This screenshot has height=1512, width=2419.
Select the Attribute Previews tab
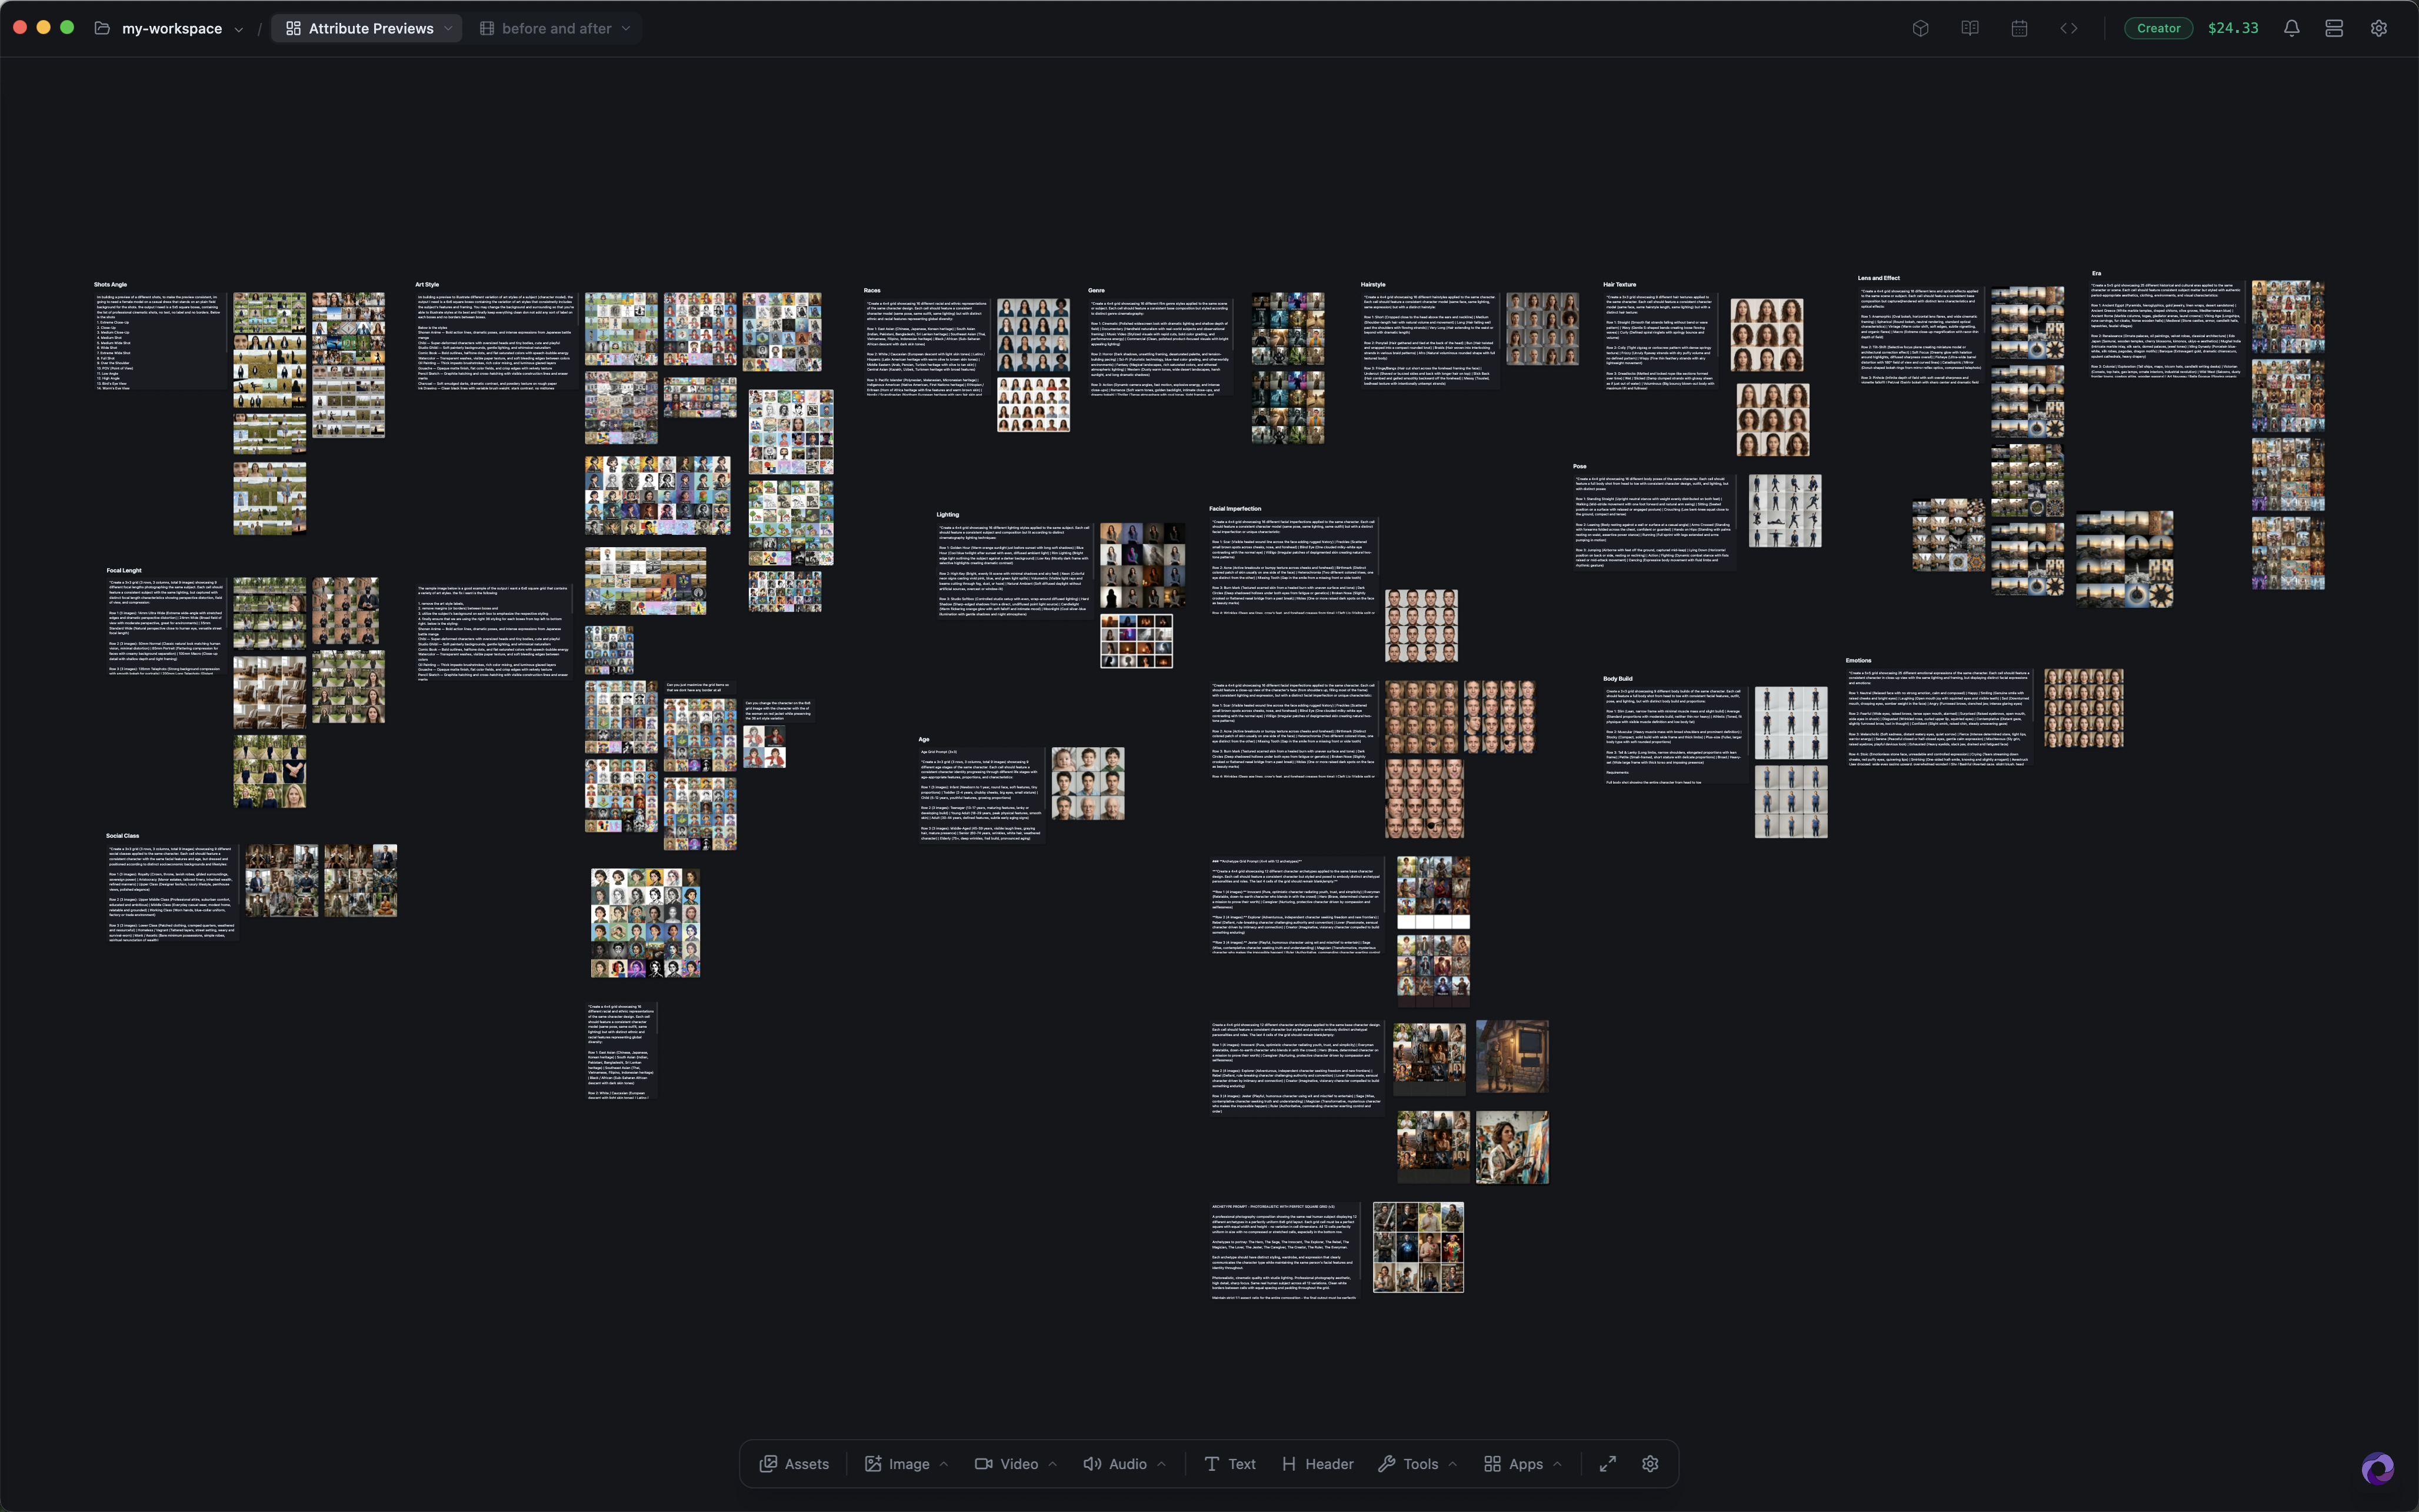coord(370,28)
